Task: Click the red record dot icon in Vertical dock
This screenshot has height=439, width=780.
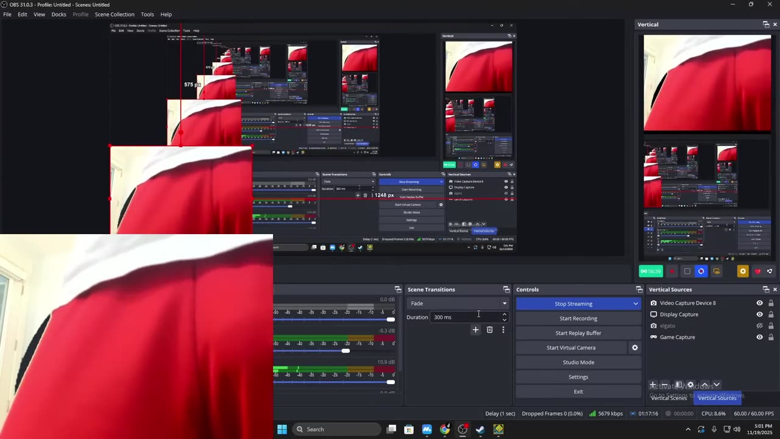Action: [x=672, y=271]
